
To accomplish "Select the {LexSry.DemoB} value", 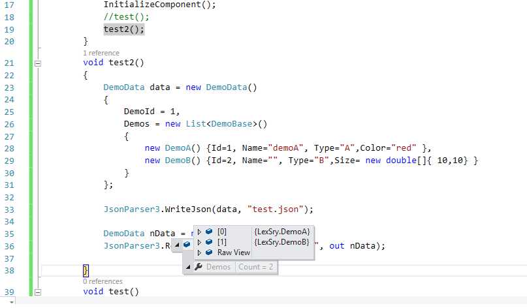I will (281, 242).
